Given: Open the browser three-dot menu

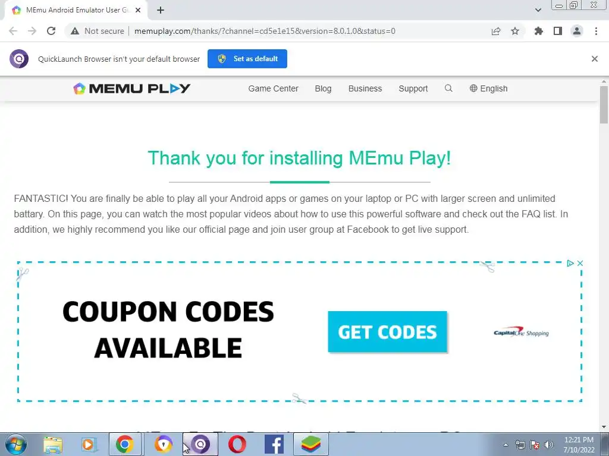Looking at the screenshot, I should 596,31.
